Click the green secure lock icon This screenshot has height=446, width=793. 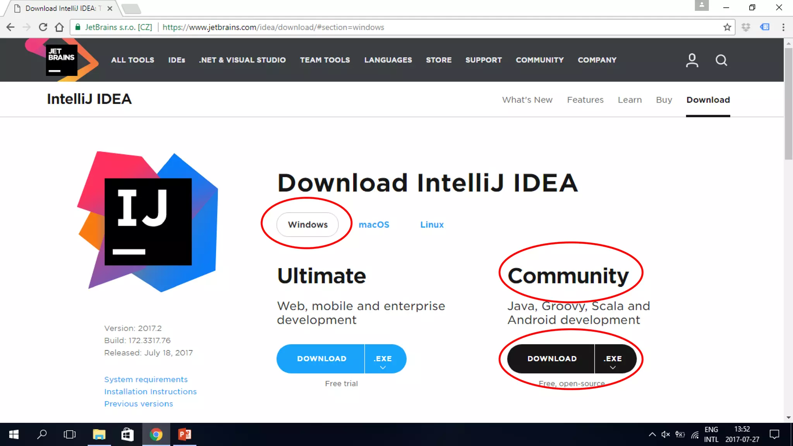(78, 27)
